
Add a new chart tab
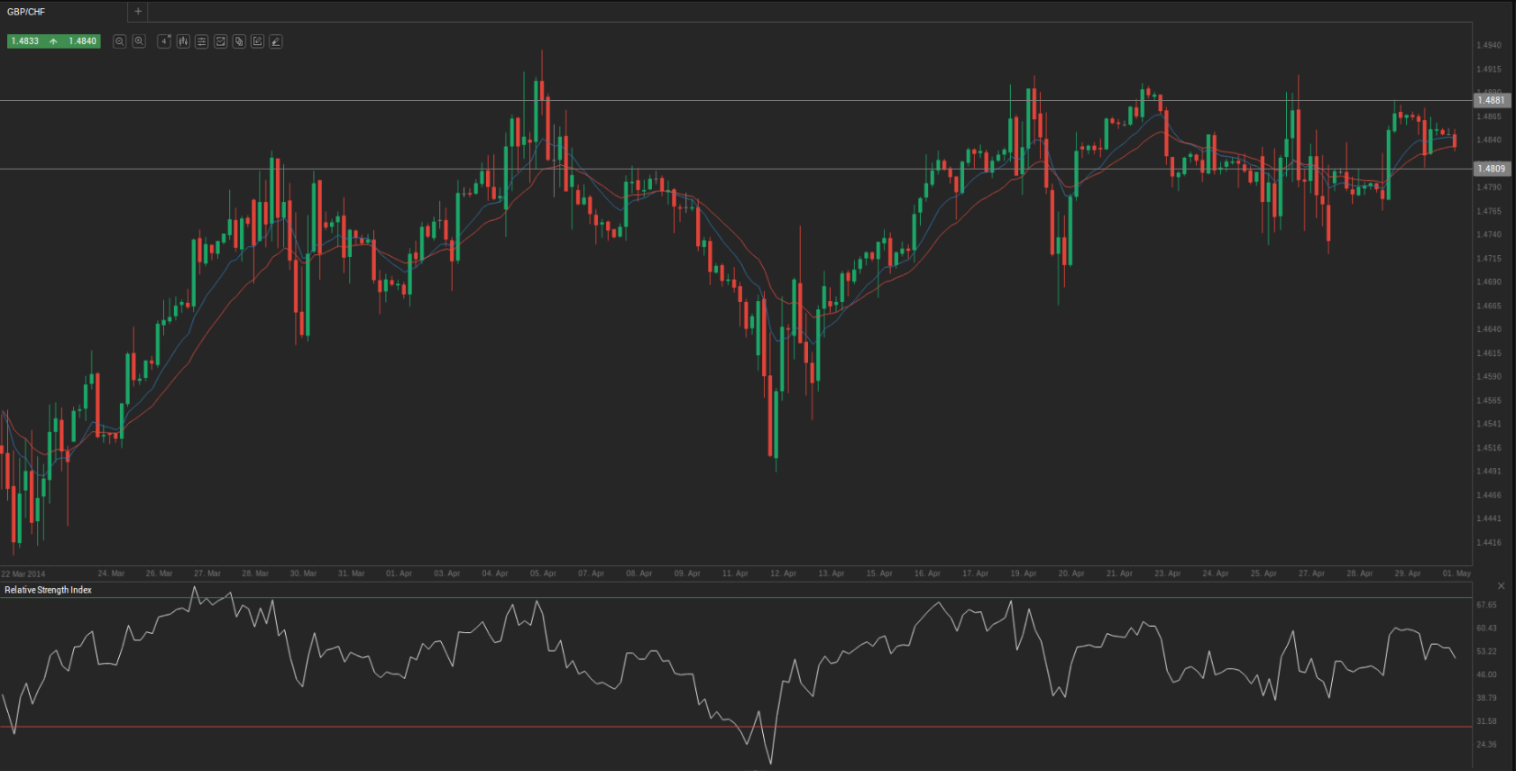[138, 12]
